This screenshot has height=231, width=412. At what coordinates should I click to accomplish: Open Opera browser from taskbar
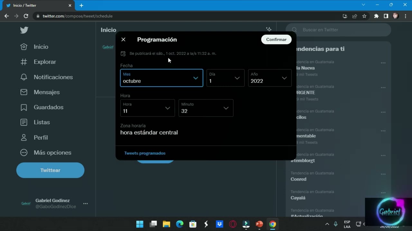(233, 224)
